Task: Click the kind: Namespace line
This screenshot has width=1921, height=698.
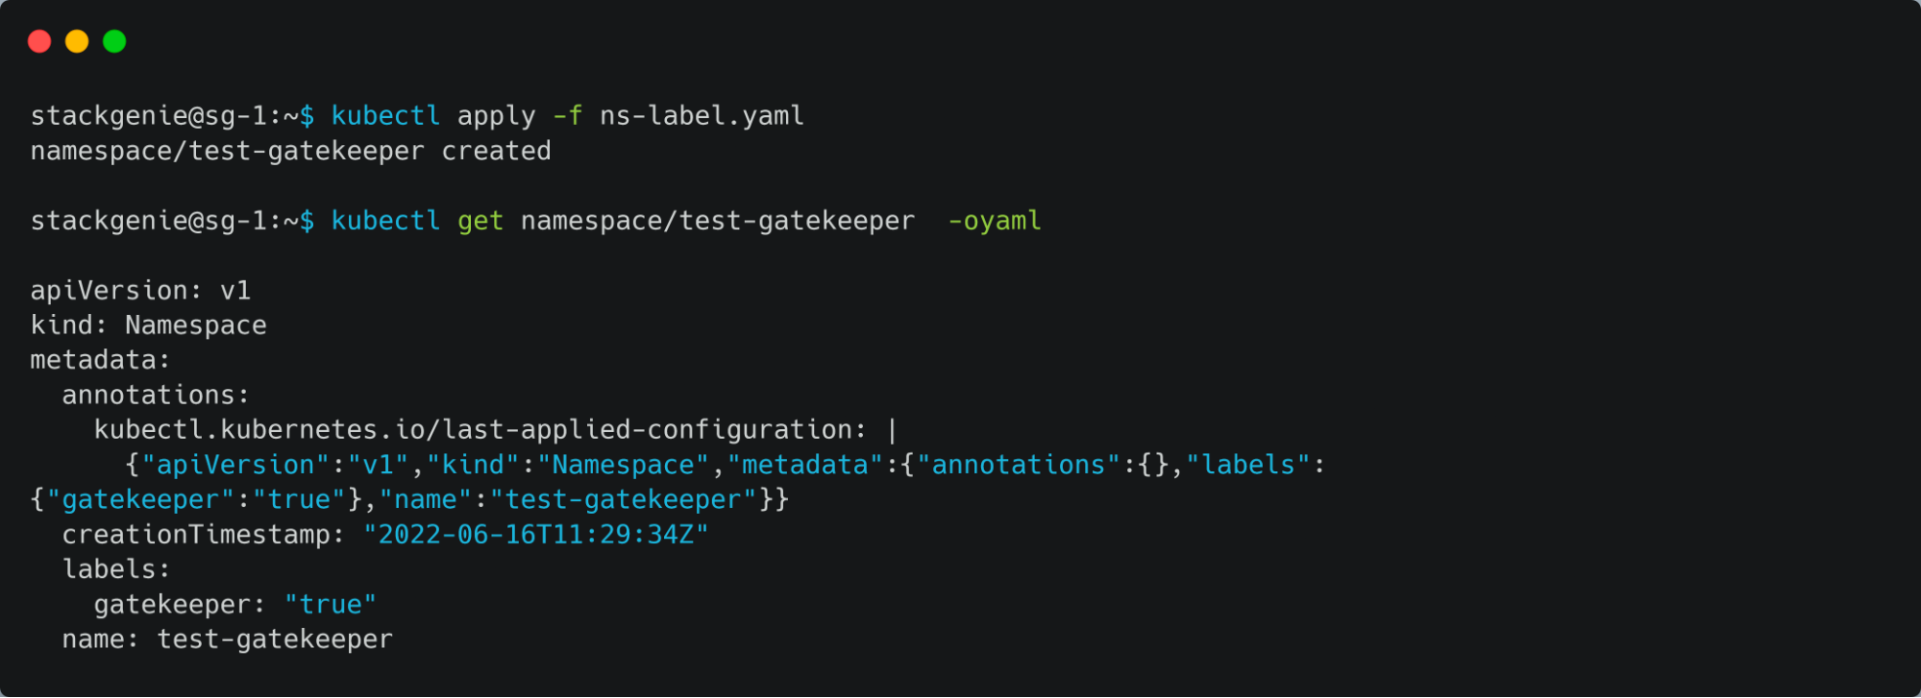Action: point(149,325)
